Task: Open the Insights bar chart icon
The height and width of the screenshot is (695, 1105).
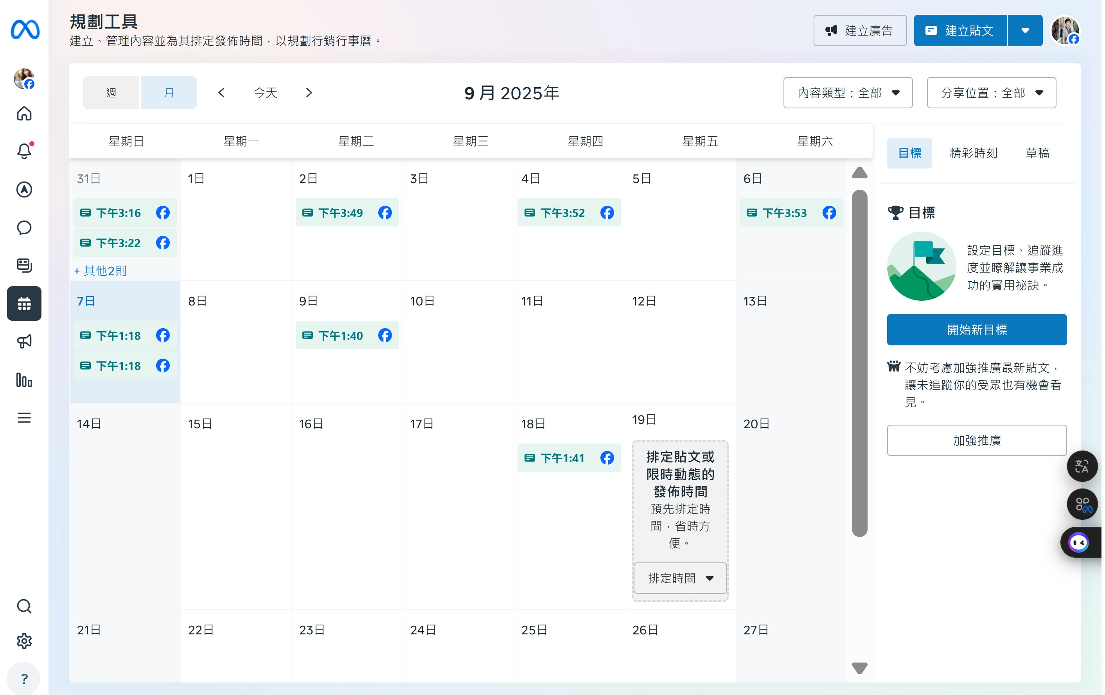Action: click(x=24, y=380)
